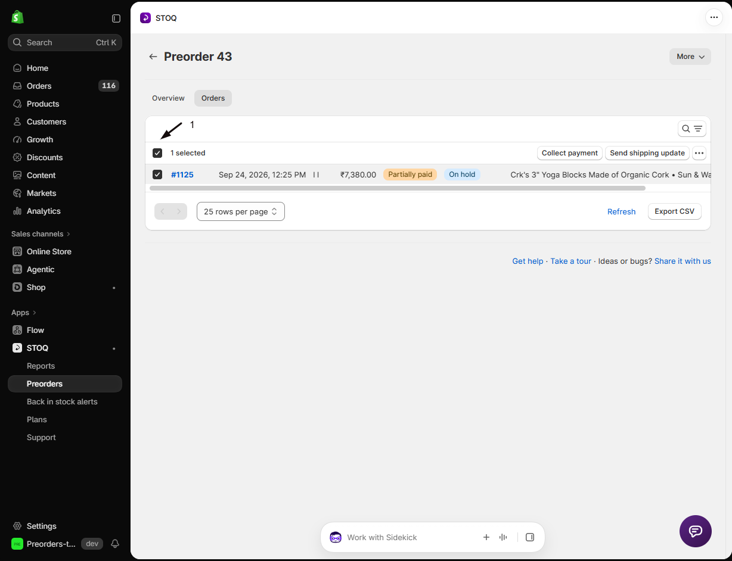Click the Online Store icon
Viewport: 732px width, 561px height.
click(x=17, y=251)
